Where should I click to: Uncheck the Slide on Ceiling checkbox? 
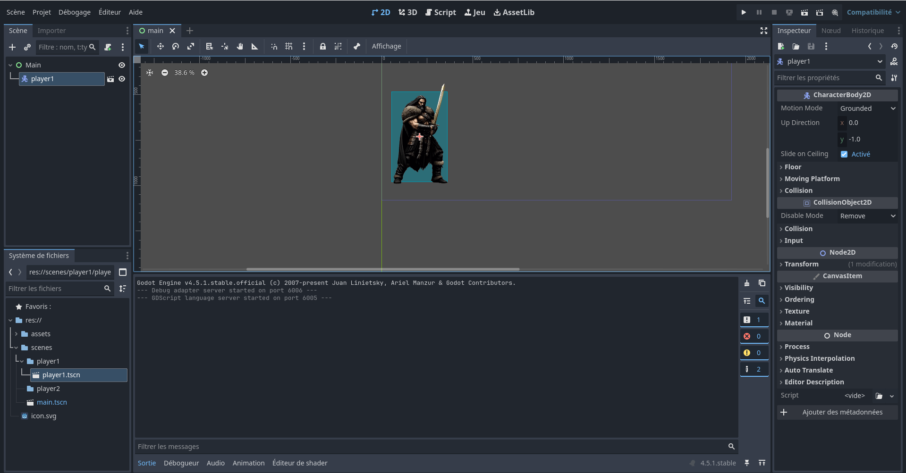[844, 154]
